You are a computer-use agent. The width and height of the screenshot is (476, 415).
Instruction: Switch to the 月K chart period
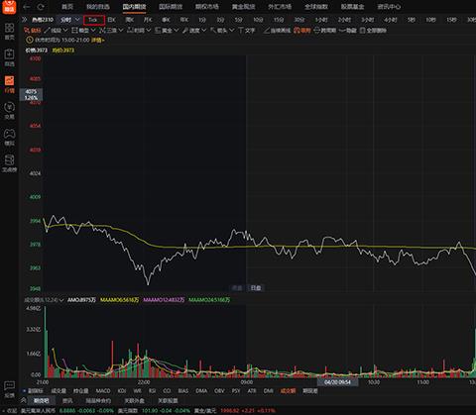tap(148, 20)
